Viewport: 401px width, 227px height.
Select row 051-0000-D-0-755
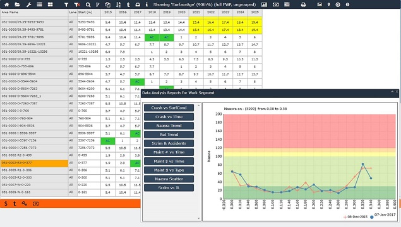(34, 59)
